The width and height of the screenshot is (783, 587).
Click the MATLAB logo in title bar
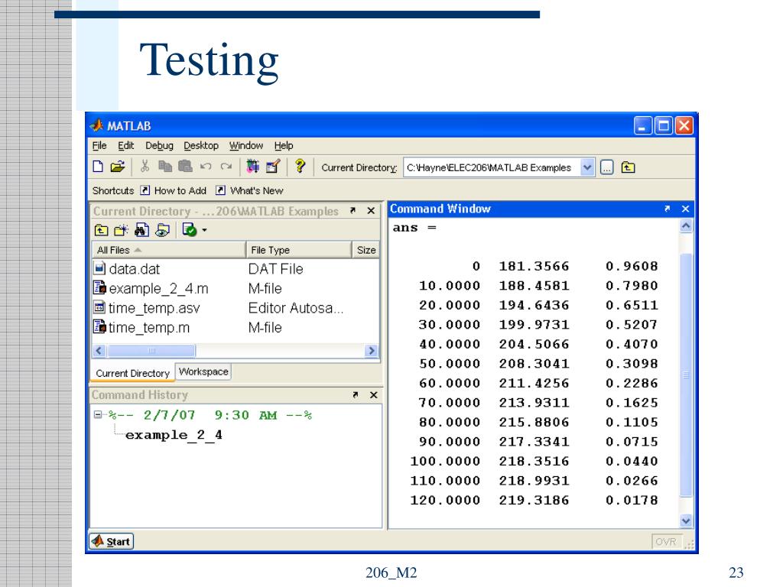coord(97,125)
